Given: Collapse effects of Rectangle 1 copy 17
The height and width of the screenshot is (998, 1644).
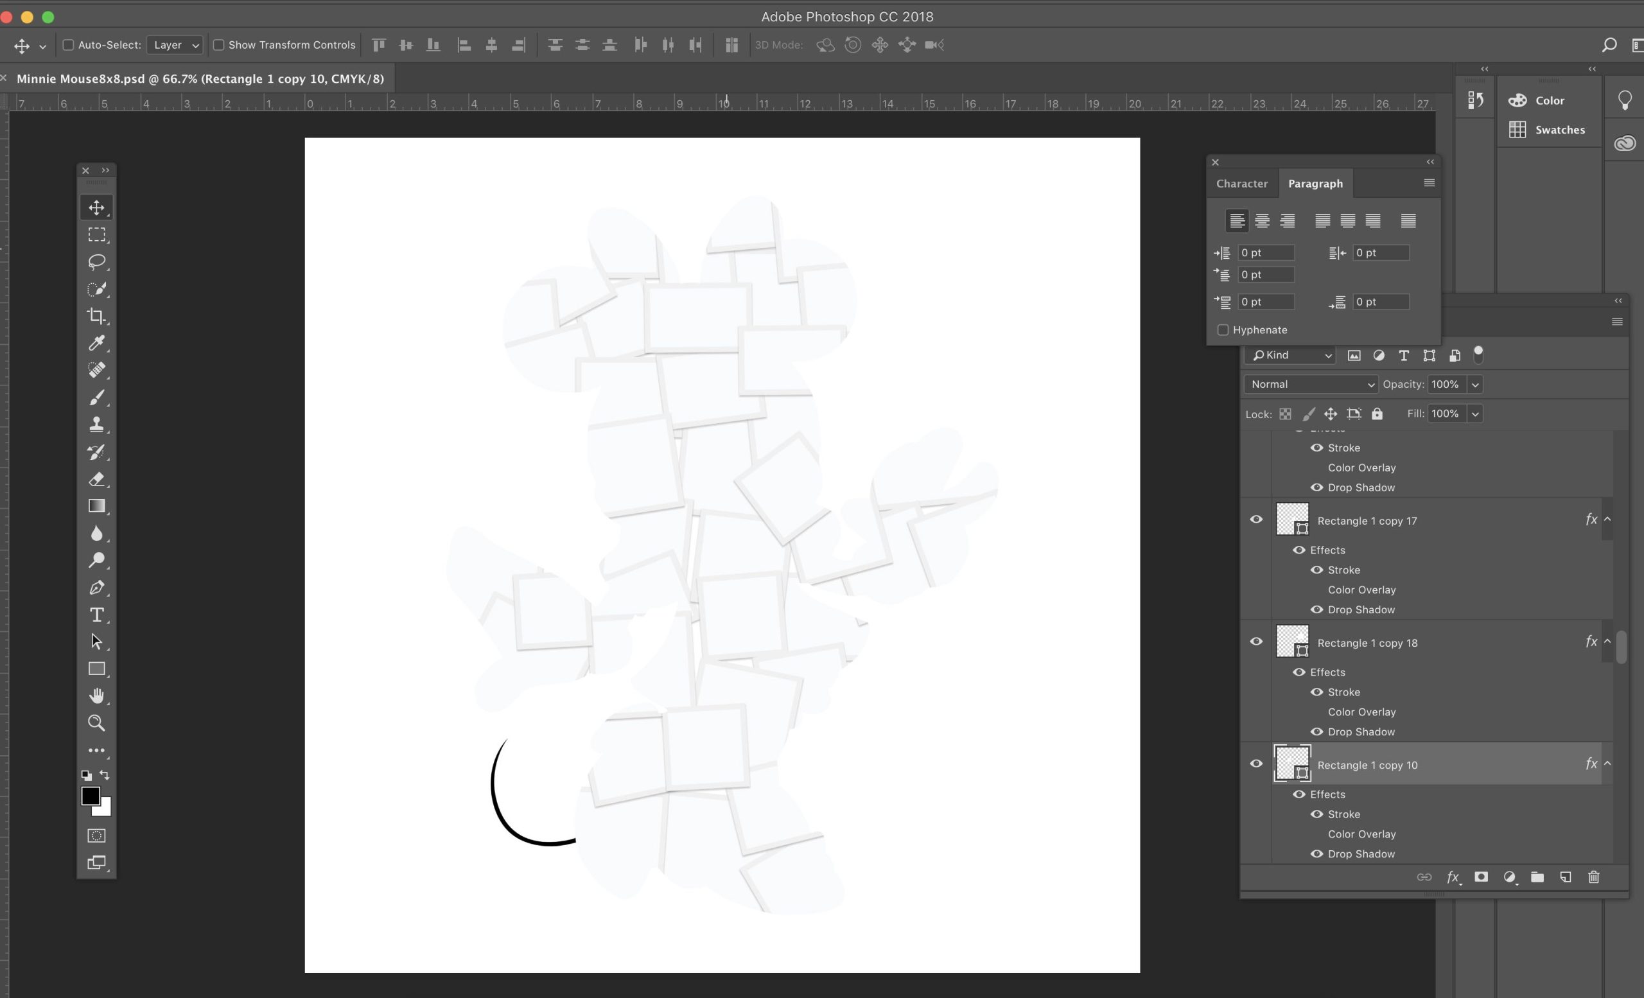Looking at the screenshot, I should [1607, 519].
